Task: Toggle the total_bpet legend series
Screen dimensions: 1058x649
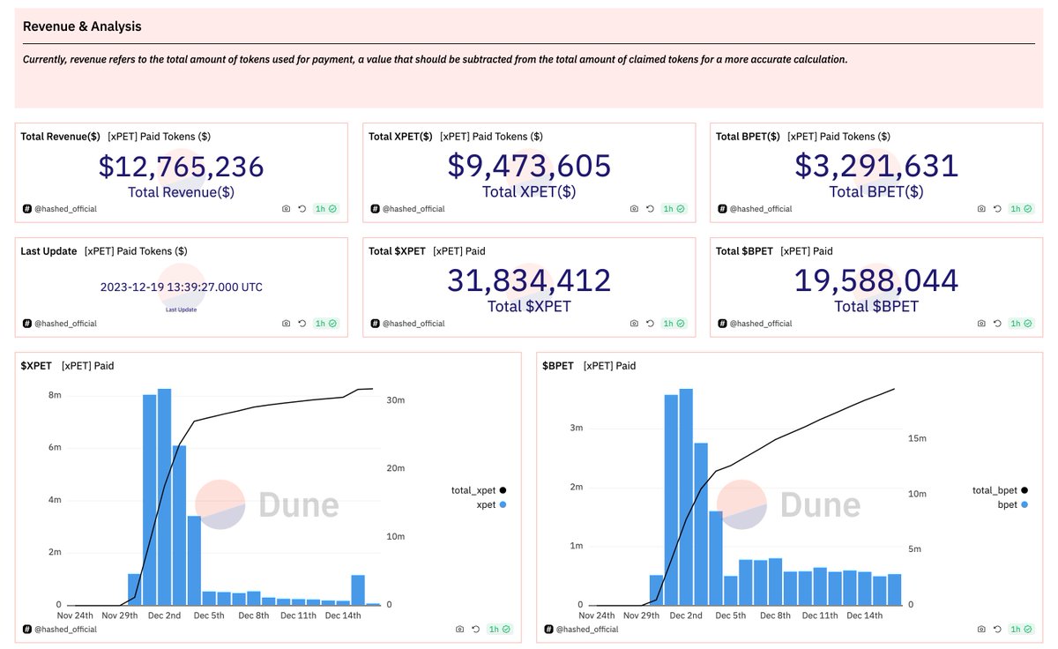Action: [x=1001, y=489]
